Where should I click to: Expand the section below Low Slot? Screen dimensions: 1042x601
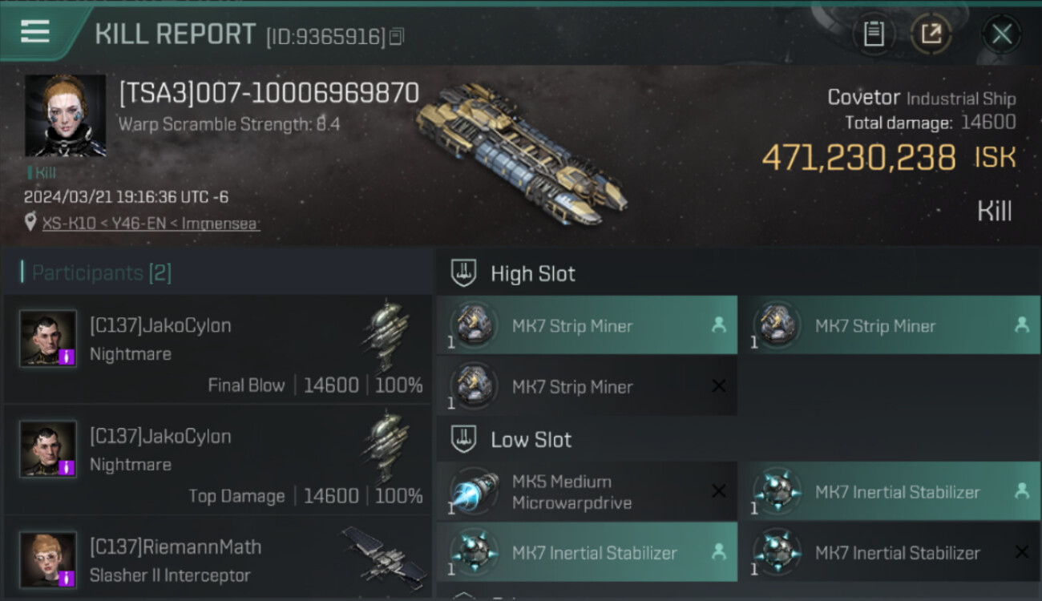465,595
